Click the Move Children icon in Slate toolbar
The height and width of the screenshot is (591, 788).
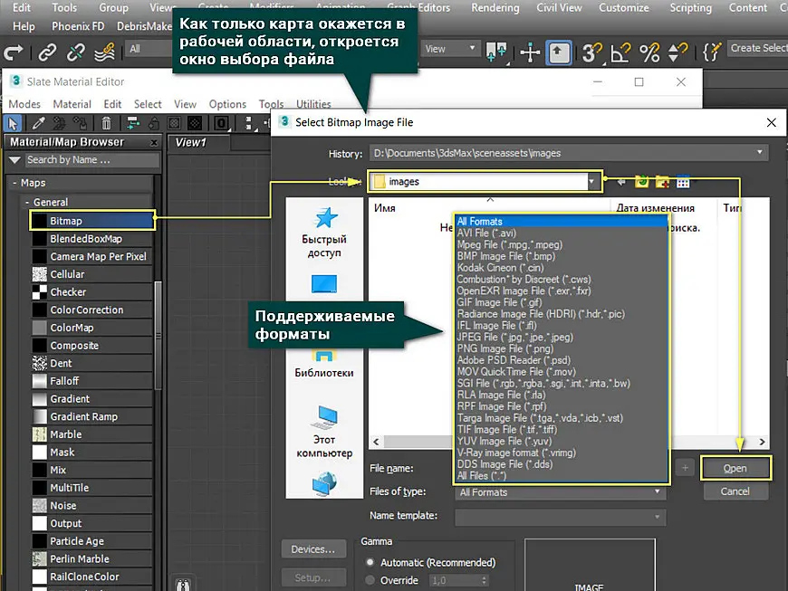pos(132,122)
